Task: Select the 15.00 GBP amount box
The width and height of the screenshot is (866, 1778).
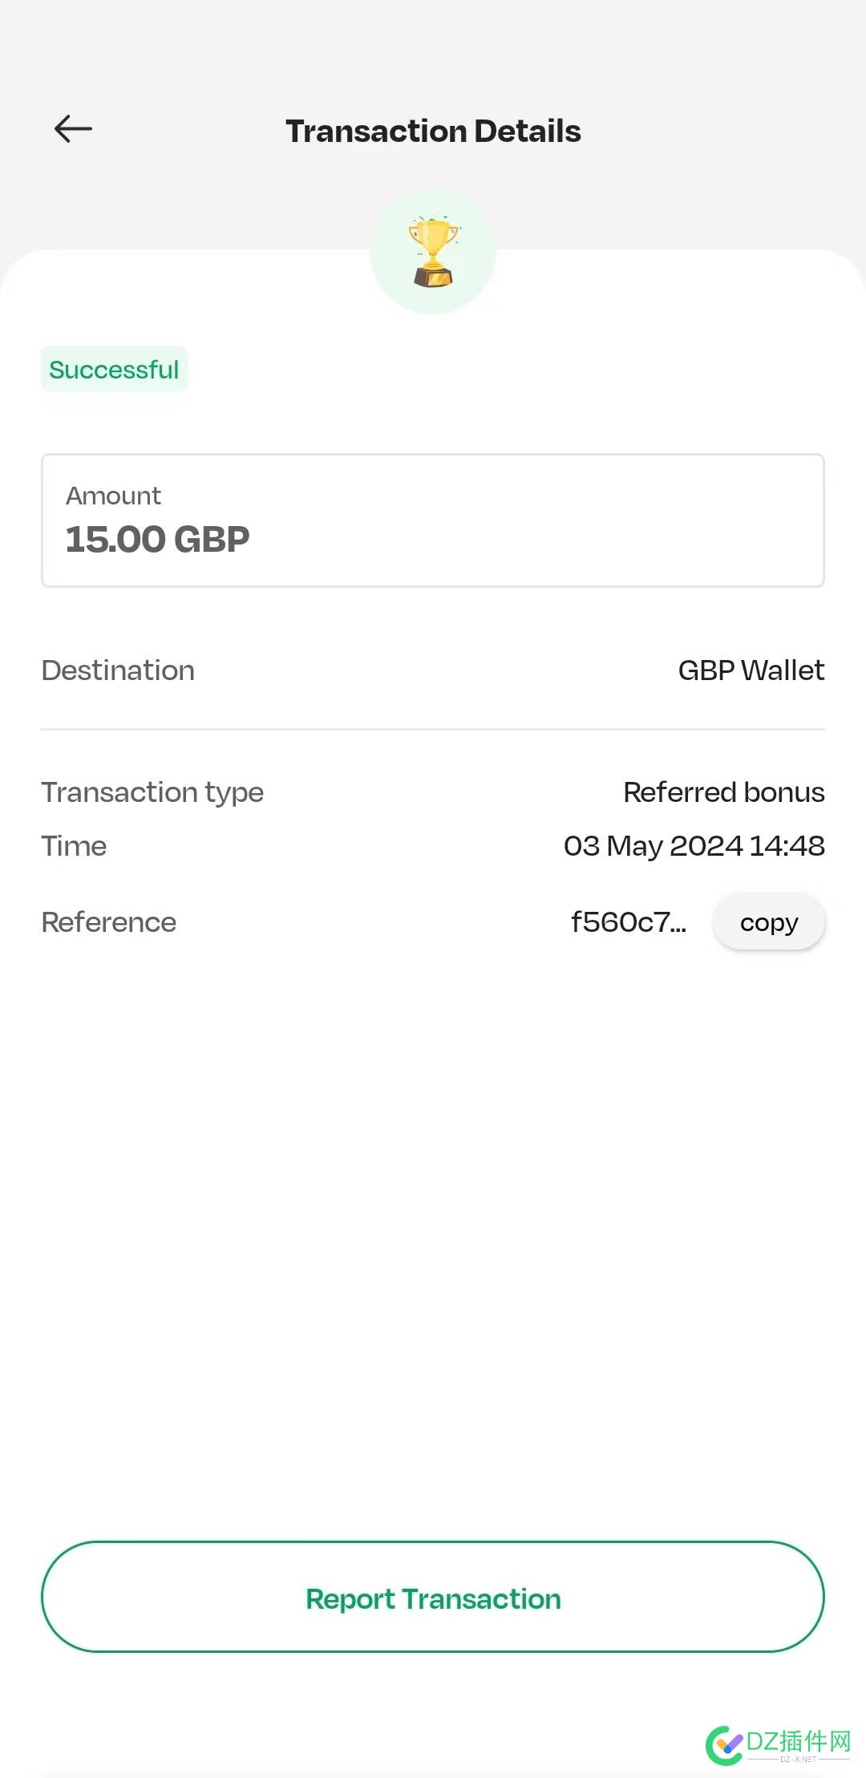Action: [433, 520]
